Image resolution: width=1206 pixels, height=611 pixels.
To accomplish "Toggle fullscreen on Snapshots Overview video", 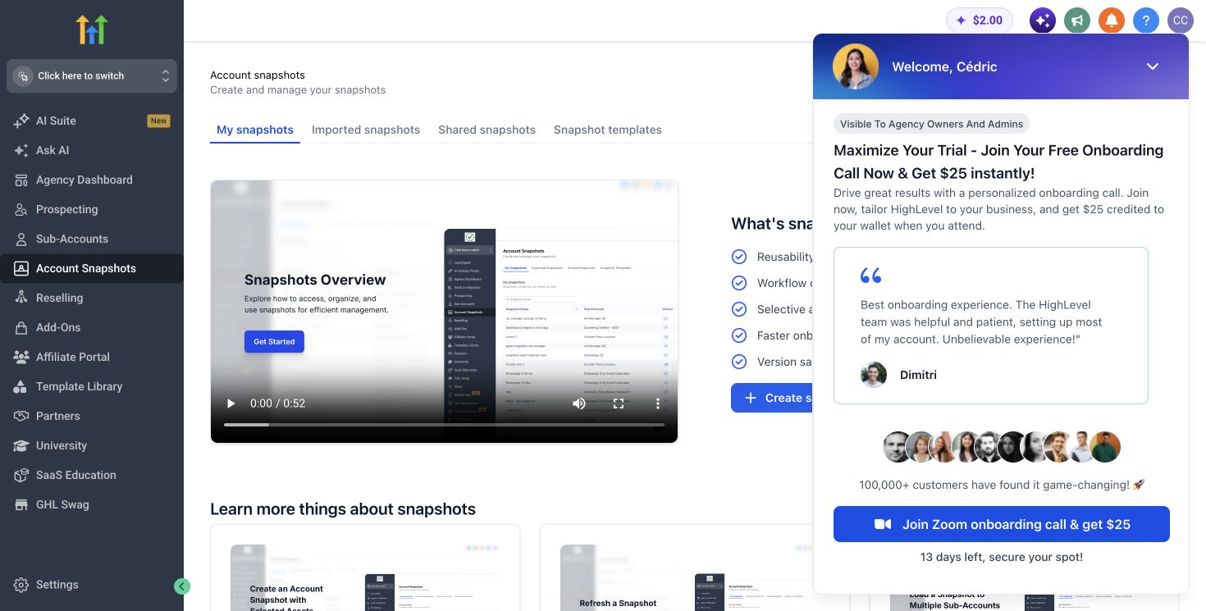I will pyautogui.click(x=619, y=404).
